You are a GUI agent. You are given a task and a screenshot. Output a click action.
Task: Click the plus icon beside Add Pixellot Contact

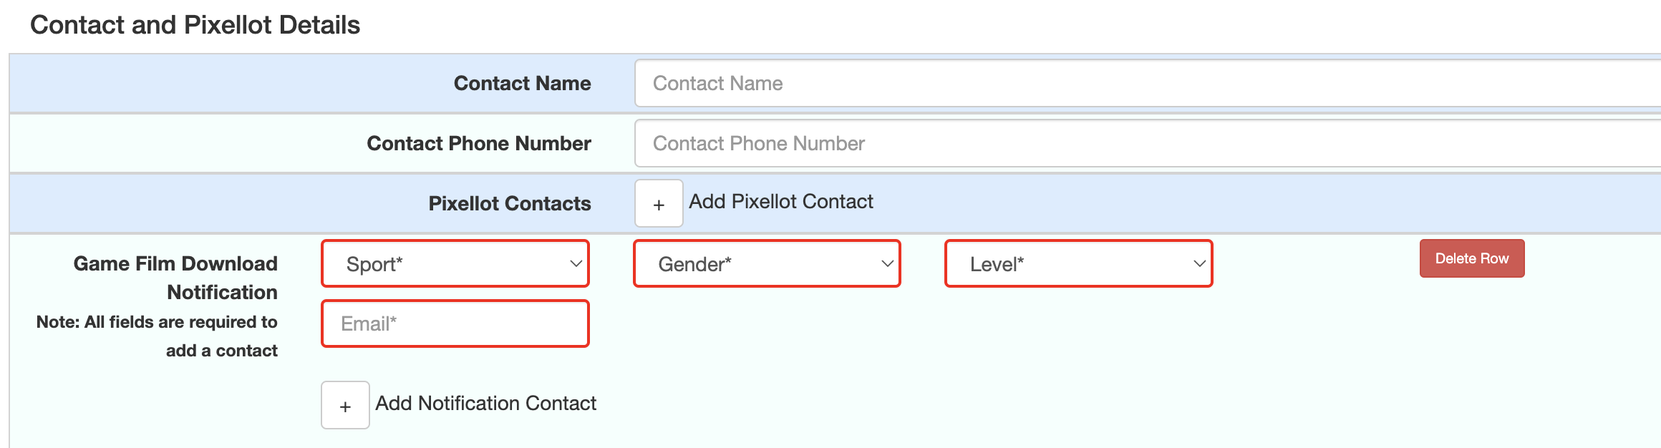tap(659, 203)
